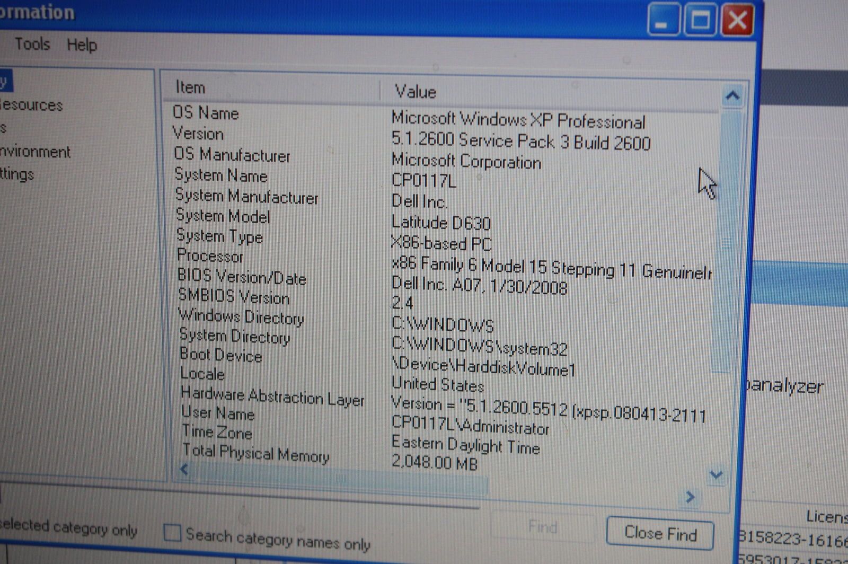Click the disabled Find button

click(x=543, y=526)
